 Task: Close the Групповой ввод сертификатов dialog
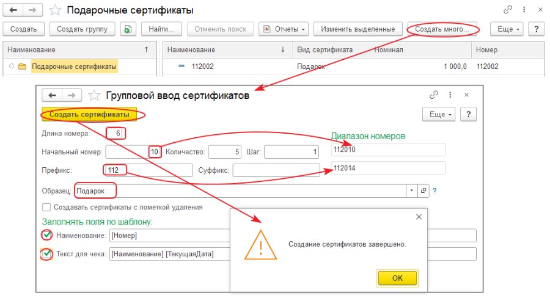click(x=466, y=95)
